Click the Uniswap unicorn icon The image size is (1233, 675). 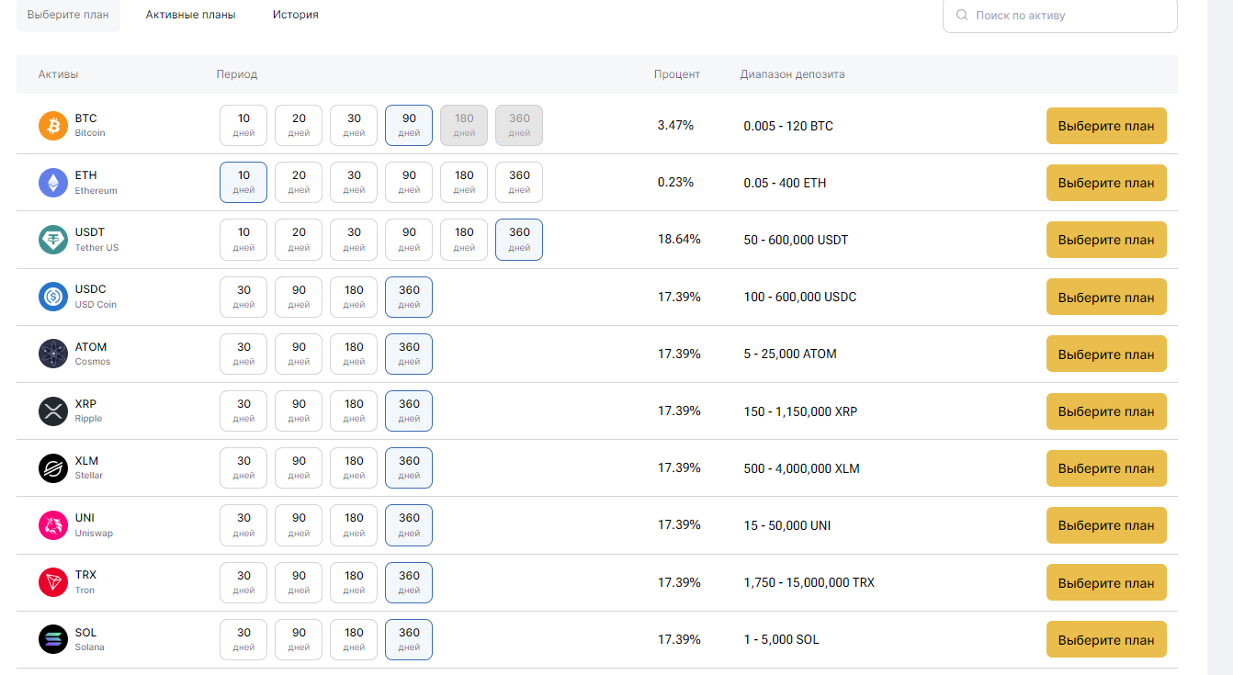point(53,525)
